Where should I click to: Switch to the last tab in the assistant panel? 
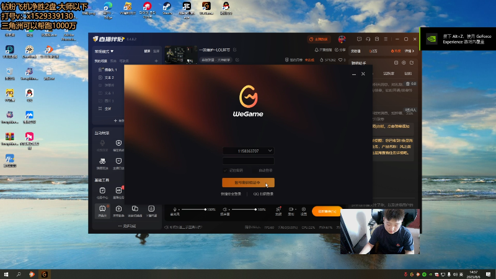408,73
